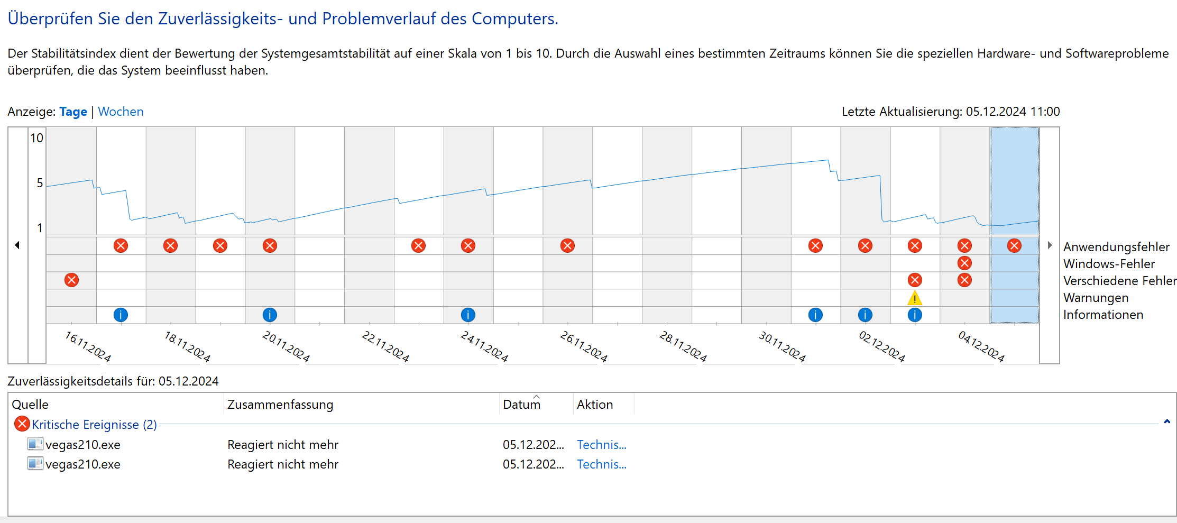Select the Kritische Ereignisse (2) group header
The width and height of the screenshot is (1177, 523).
coord(94,424)
